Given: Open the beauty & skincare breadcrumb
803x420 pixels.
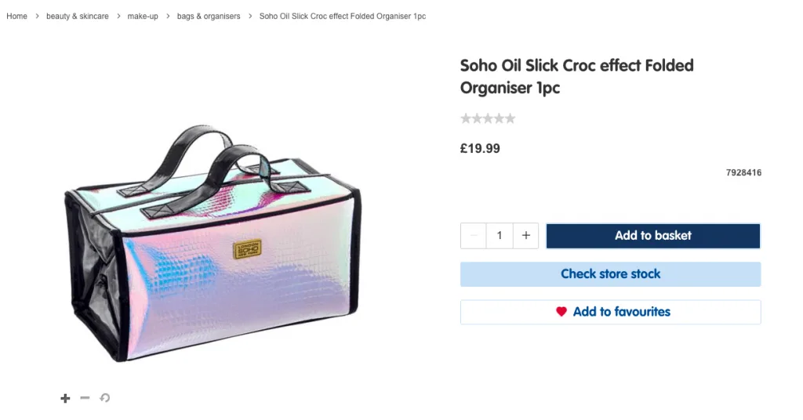Looking at the screenshot, I should point(77,16).
